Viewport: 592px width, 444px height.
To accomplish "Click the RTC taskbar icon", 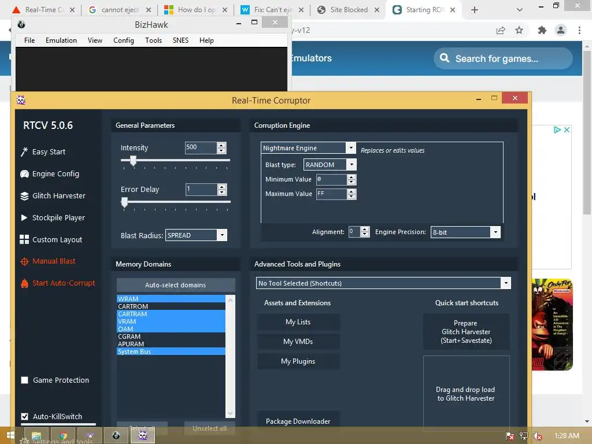I will tap(142, 436).
